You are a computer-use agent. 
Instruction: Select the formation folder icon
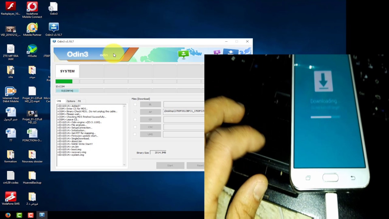click(x=11, y=156)
